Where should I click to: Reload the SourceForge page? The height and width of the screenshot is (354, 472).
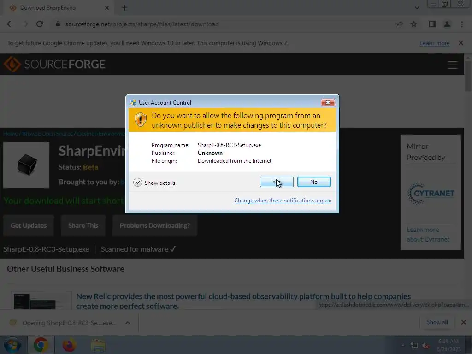point(40,24)
